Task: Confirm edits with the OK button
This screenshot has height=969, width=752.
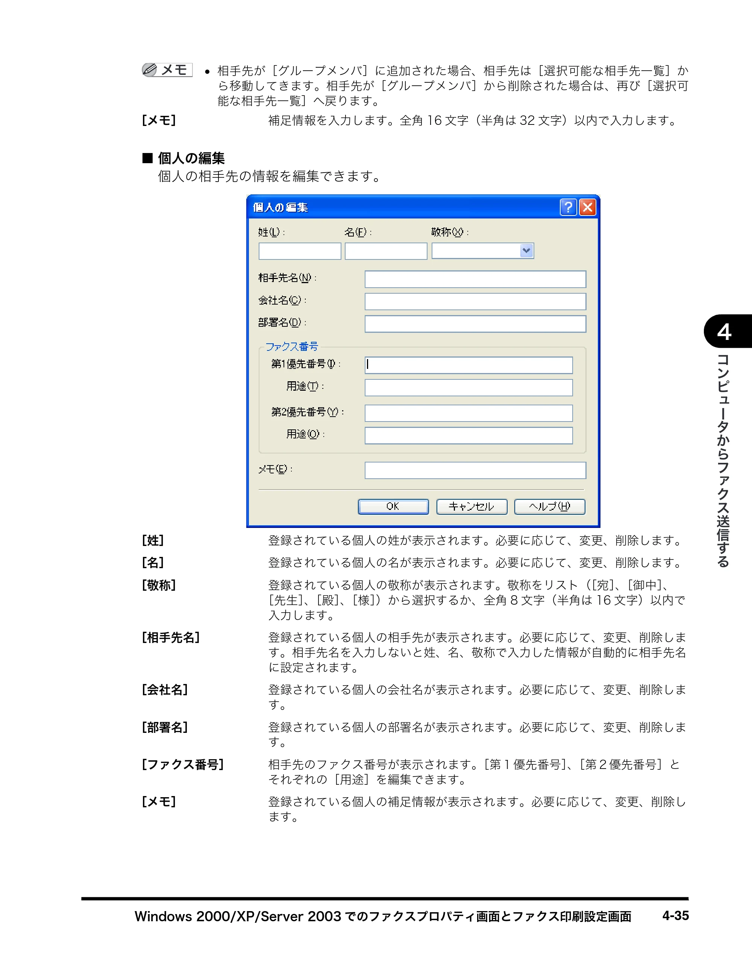Action: pyautogui.click(x=393, y=506)
